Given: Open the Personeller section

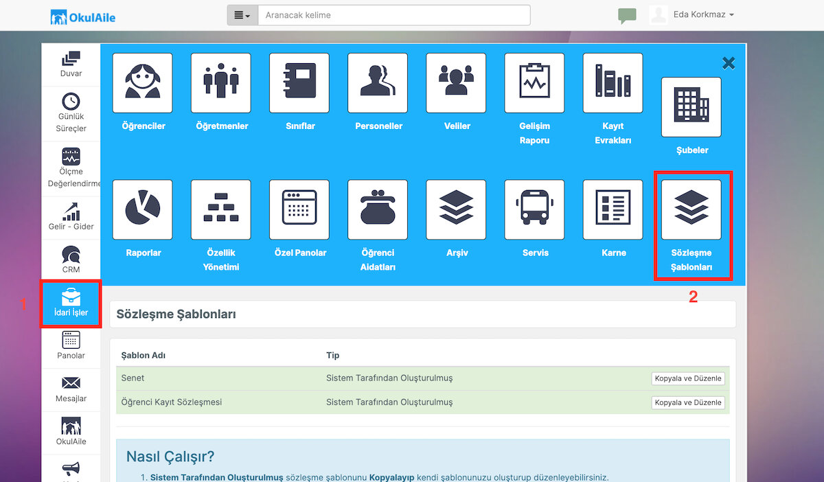Looking at the screenshot, I should [378, 83].
